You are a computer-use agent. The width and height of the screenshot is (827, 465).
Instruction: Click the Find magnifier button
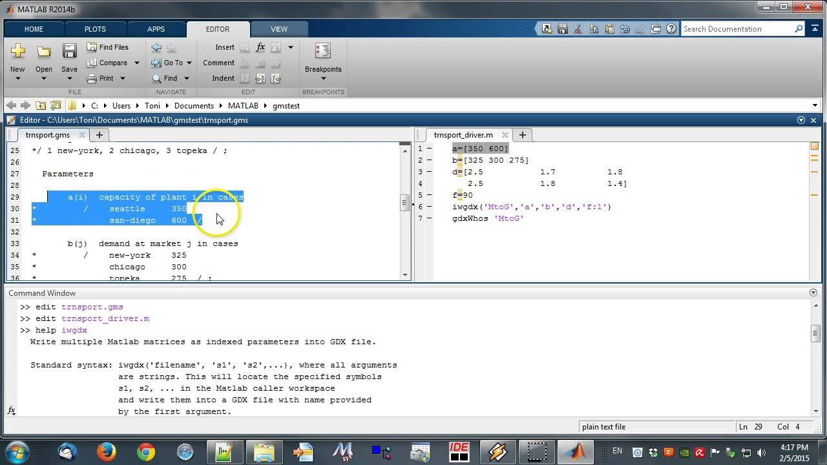tap(165, 78)
